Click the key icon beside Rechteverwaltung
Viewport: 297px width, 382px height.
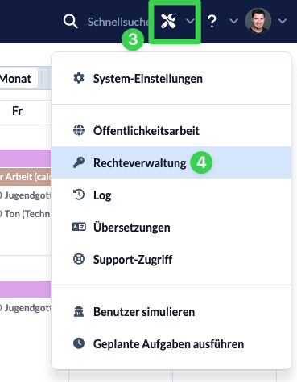[79, 162]
